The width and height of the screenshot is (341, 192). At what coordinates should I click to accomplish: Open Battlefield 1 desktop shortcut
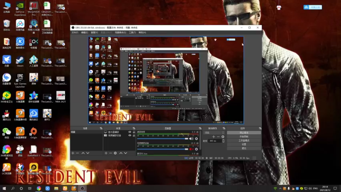click(34, 151)
